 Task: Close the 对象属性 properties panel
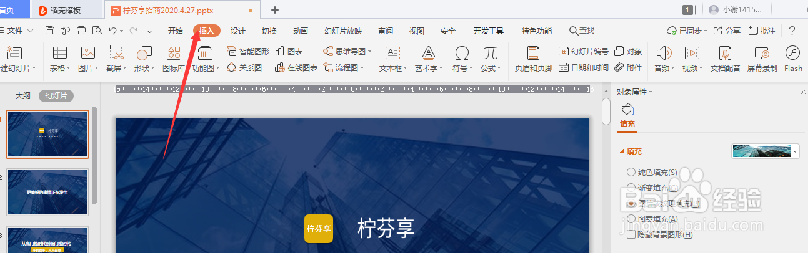pos(803,92)
